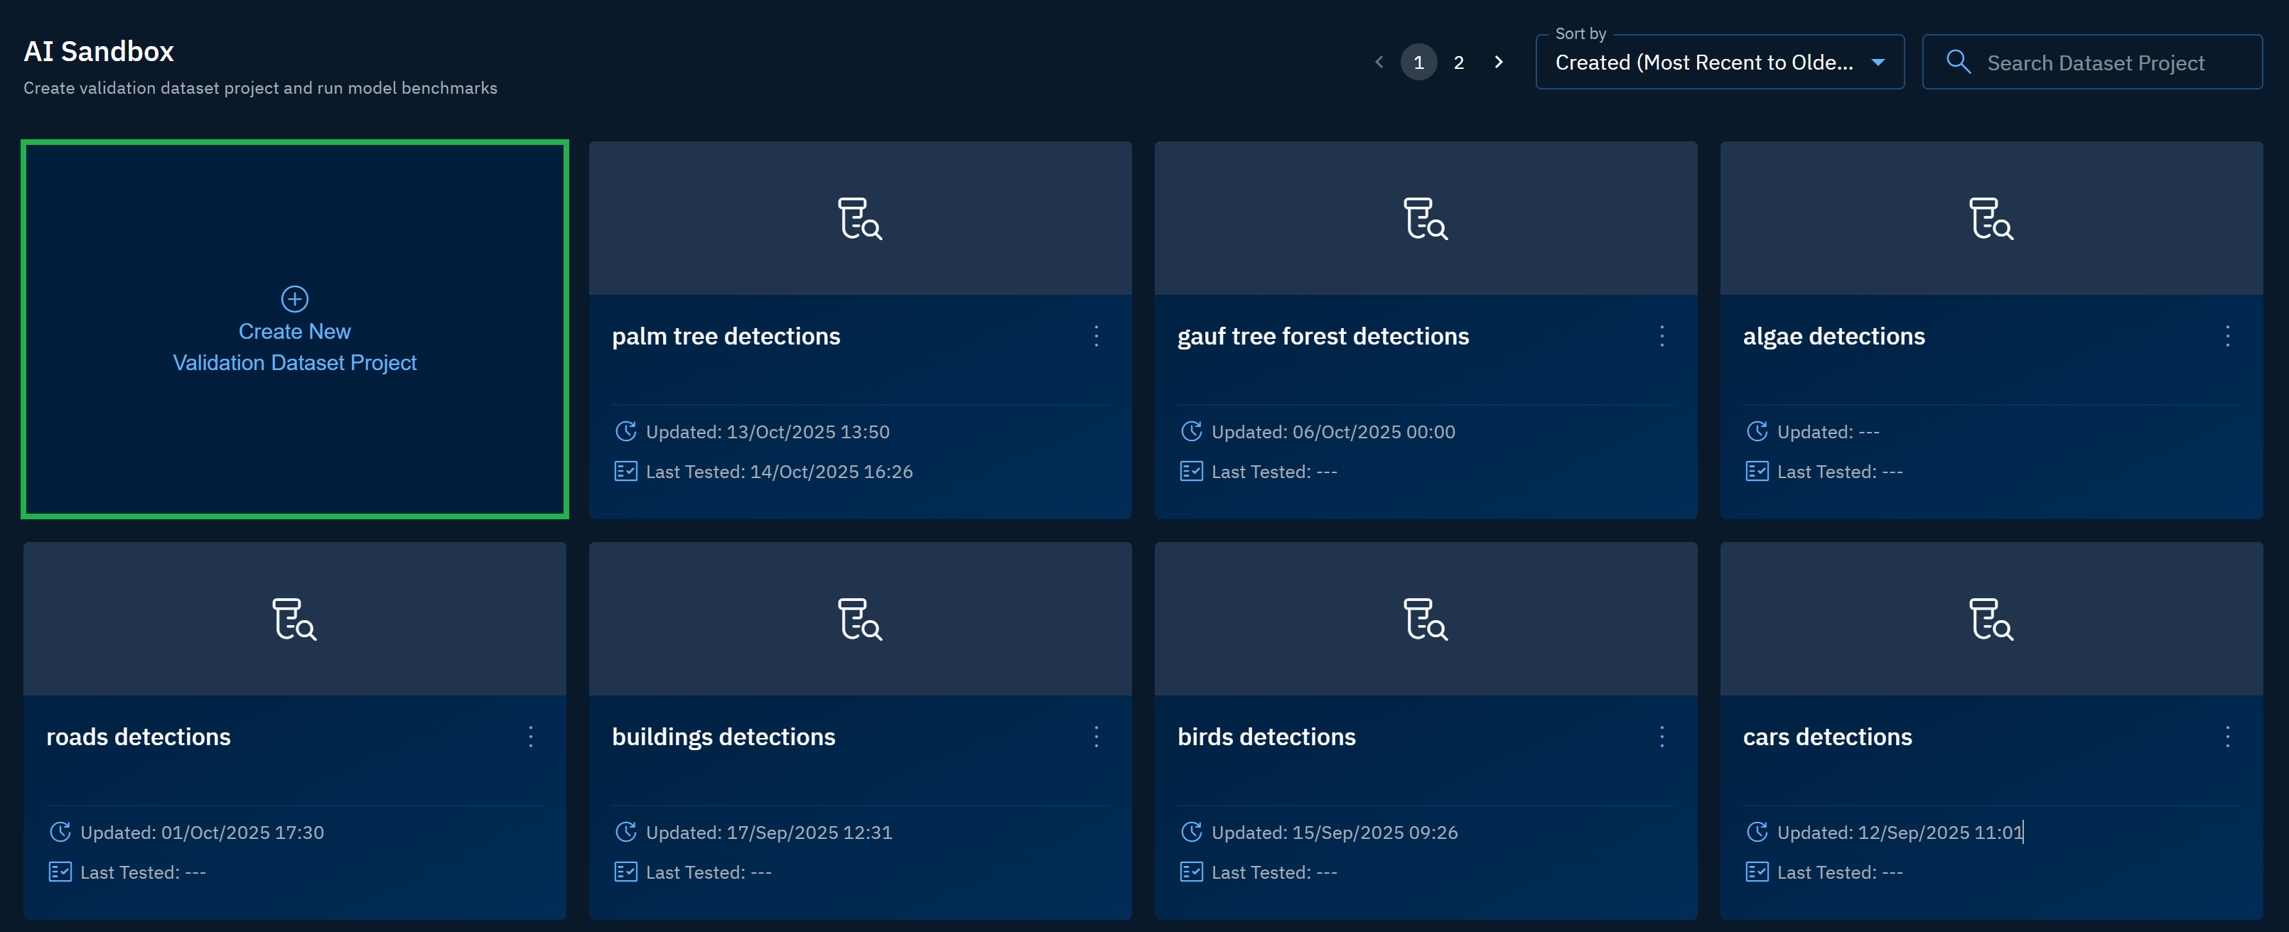2289x932 pixels.
Task: Go to next page using right chevron
Action: (1498, 63)
